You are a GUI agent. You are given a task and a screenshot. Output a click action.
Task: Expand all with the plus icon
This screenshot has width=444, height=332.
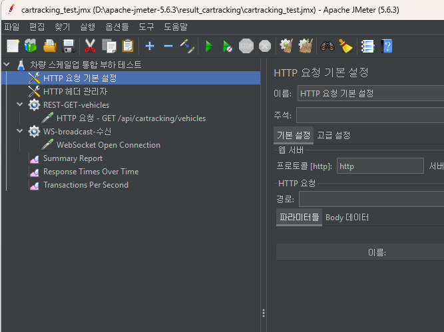click(150, 46)
